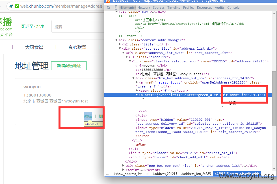Image resolution: width=277 pixels, height=184 pixels.
Task: Click the 新增配送地址 button
Action: [x=69, y=66]
